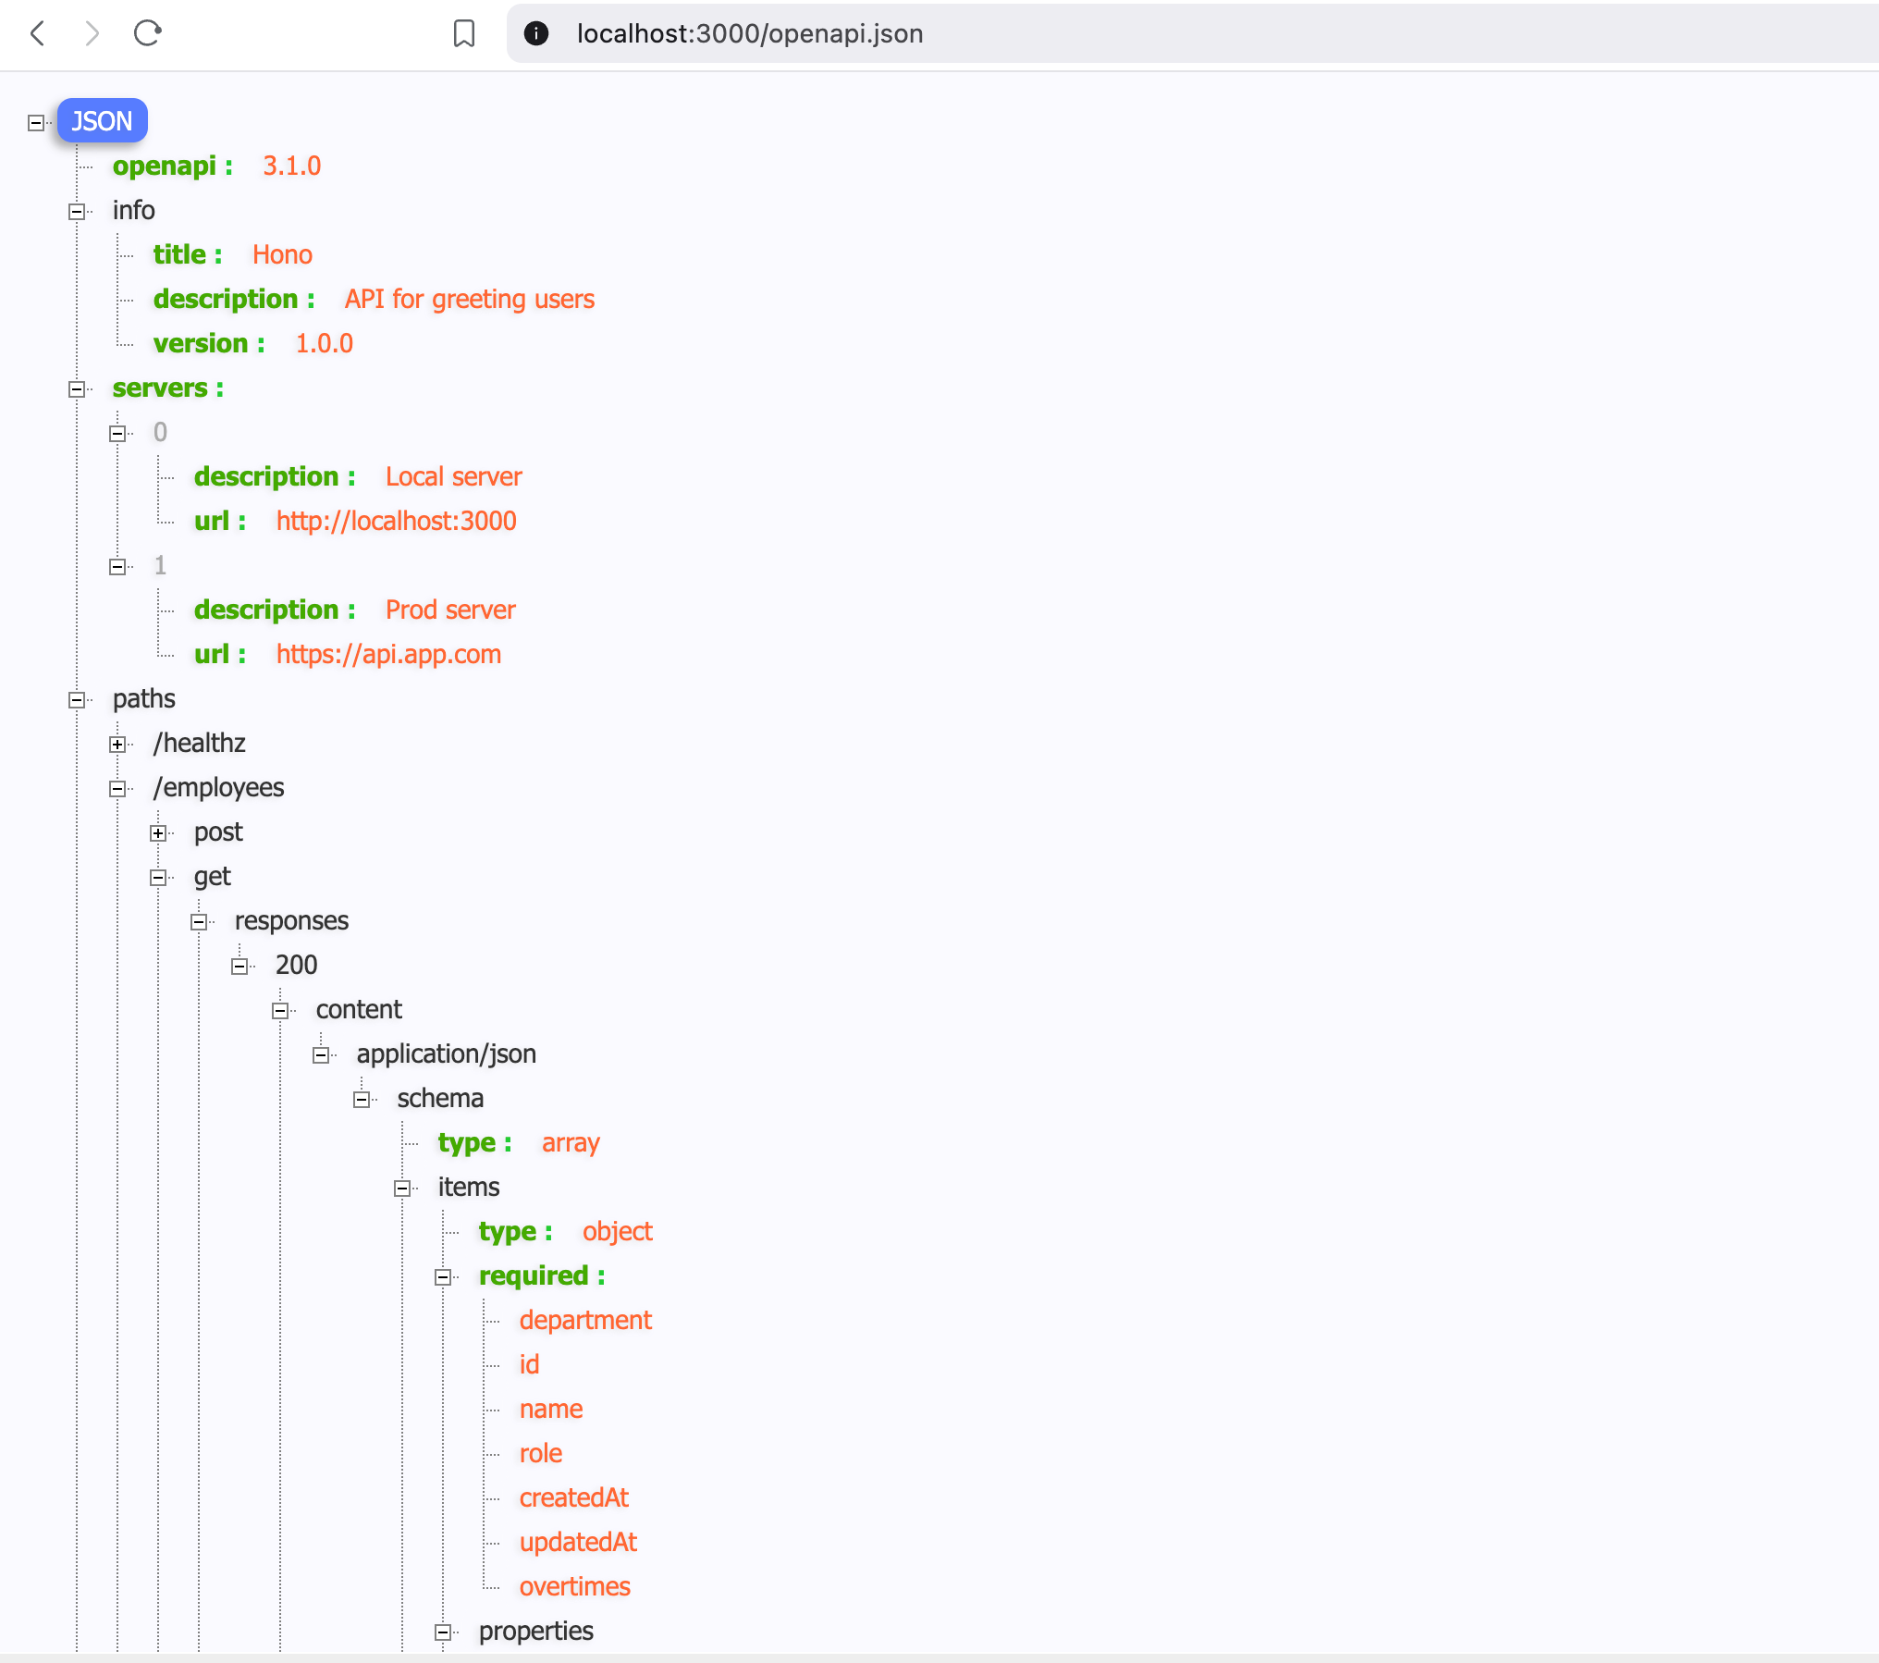Viewport: 1879px width, 1663px height.
Task: Go forward with the browser forward arrow
Action: click(92, 33)
